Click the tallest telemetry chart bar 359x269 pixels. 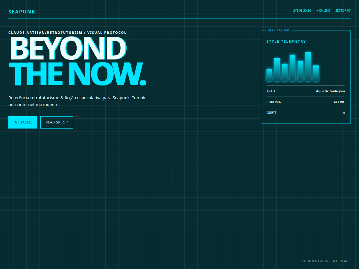coord(308,67)
